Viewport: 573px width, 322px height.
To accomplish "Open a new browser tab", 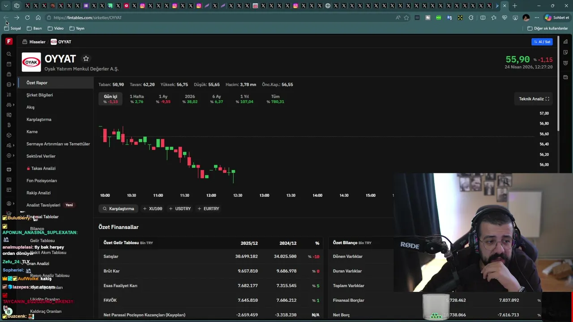I will pos(515,6).
